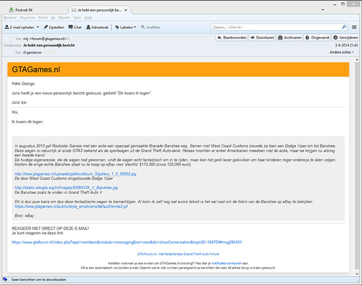The width and height of the screenshot is (362, 285).
Task: Click sender address forum@gtagames.nl
Action: point(45,39)
